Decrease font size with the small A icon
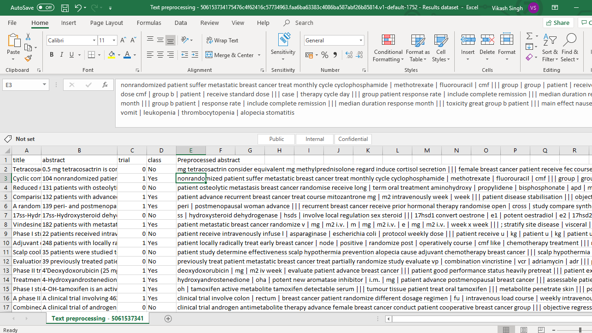Screen dimensions: 592x333 pos(133,41)
